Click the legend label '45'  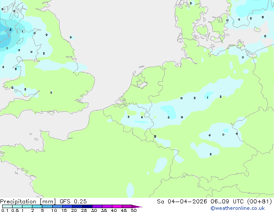click(x=124, y=210)
